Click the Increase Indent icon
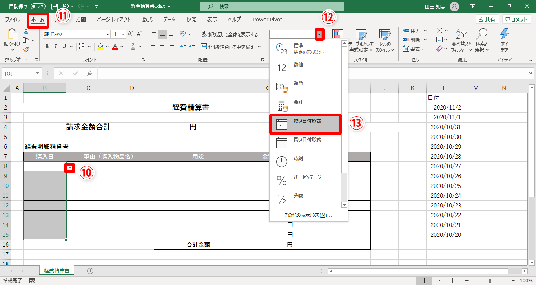This screenshot has height=285, width=536. (x=192, y=47)
